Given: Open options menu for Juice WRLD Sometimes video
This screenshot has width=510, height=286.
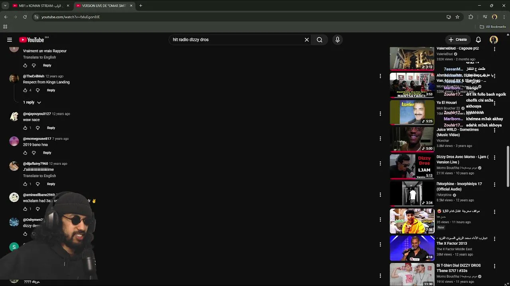Looking at the screenshot, I should tap(494, 130).
